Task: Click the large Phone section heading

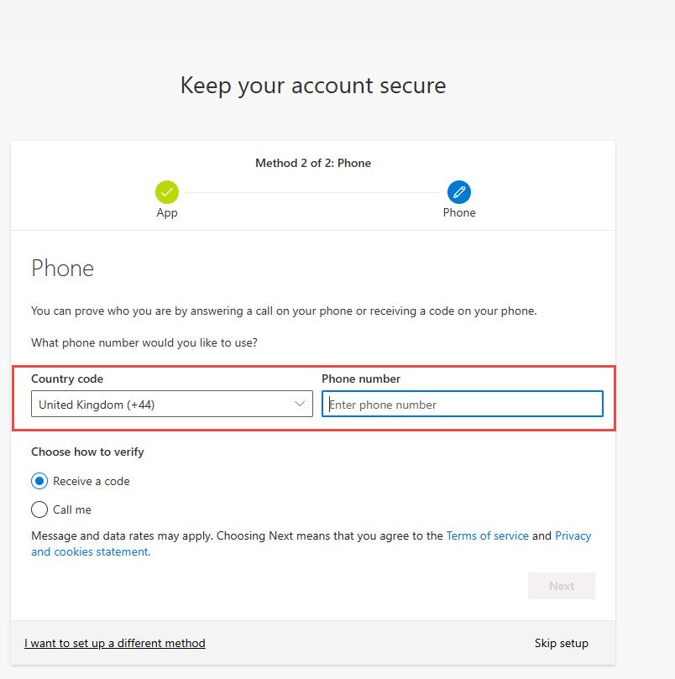Action: pos(63,269)
